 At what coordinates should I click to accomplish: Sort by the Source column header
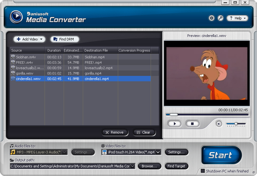[x=27, y=50]
